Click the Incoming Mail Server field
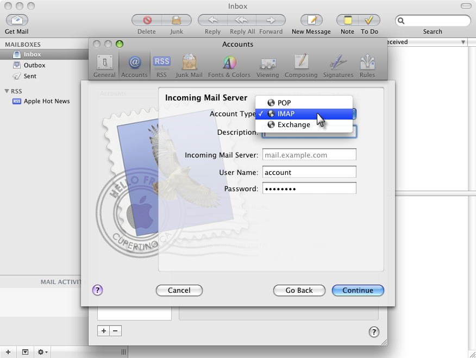Viewport: 476px width, 358px height. point(309,154)
